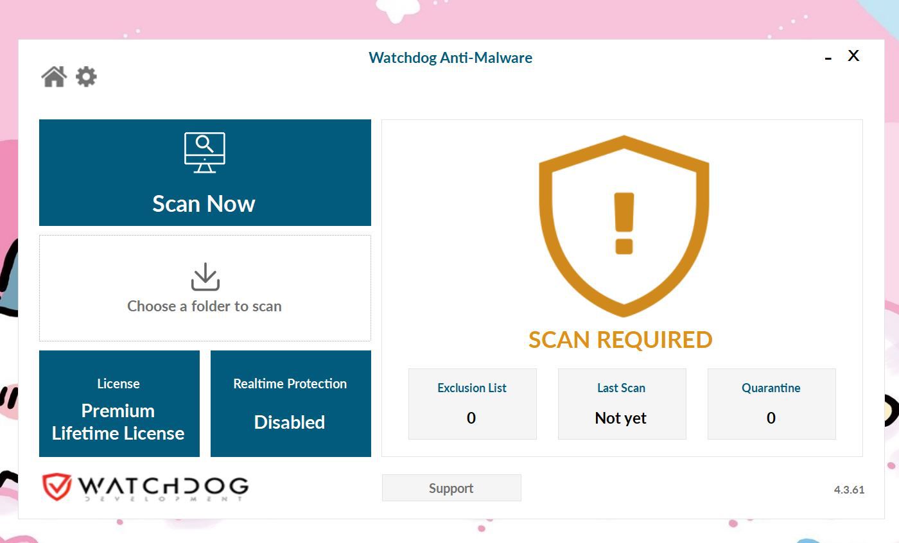Open the Quarantine tile
Screen dimensions: 899x543
coord(772,404)
